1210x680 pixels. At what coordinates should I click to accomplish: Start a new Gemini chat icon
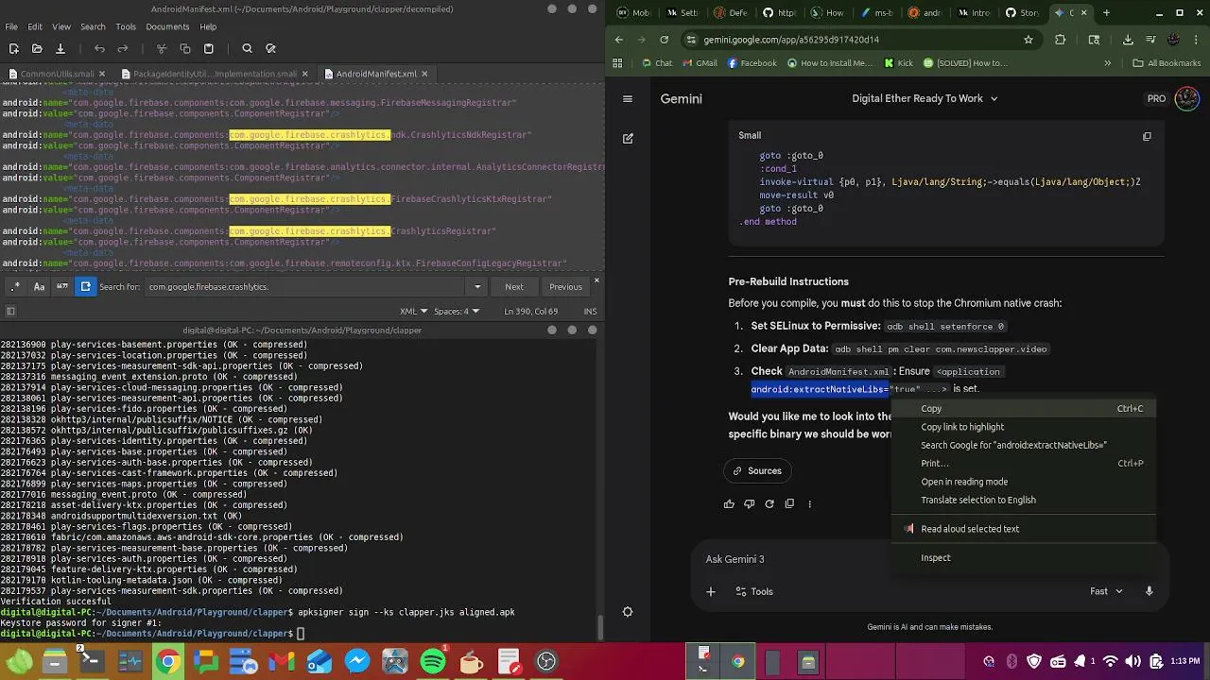click(x=628, y=138)
